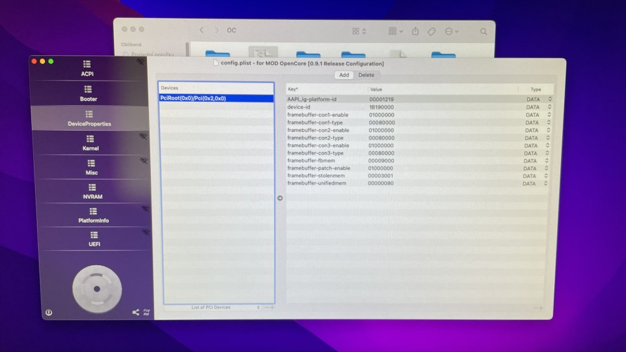The height and width of the screenshot is (352, 626).
Task: Change type dropdown for AAPL,ig-platform-id
Action: coord(550,99)
